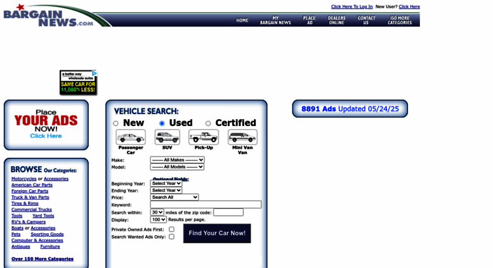The height and width of the screenshot is (268, 493).
Task: Open boat Accessories category link
Action: (43, 228)
